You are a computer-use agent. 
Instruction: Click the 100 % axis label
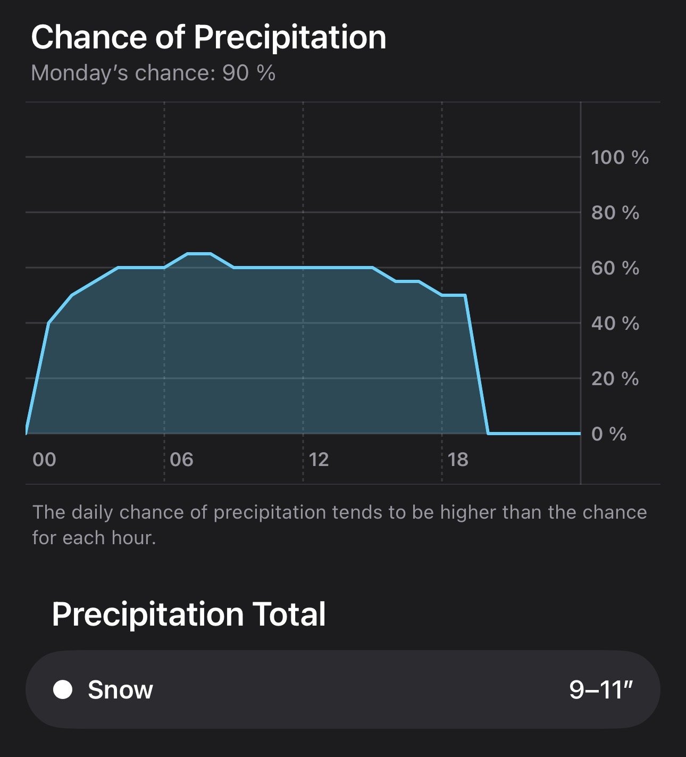620,157
